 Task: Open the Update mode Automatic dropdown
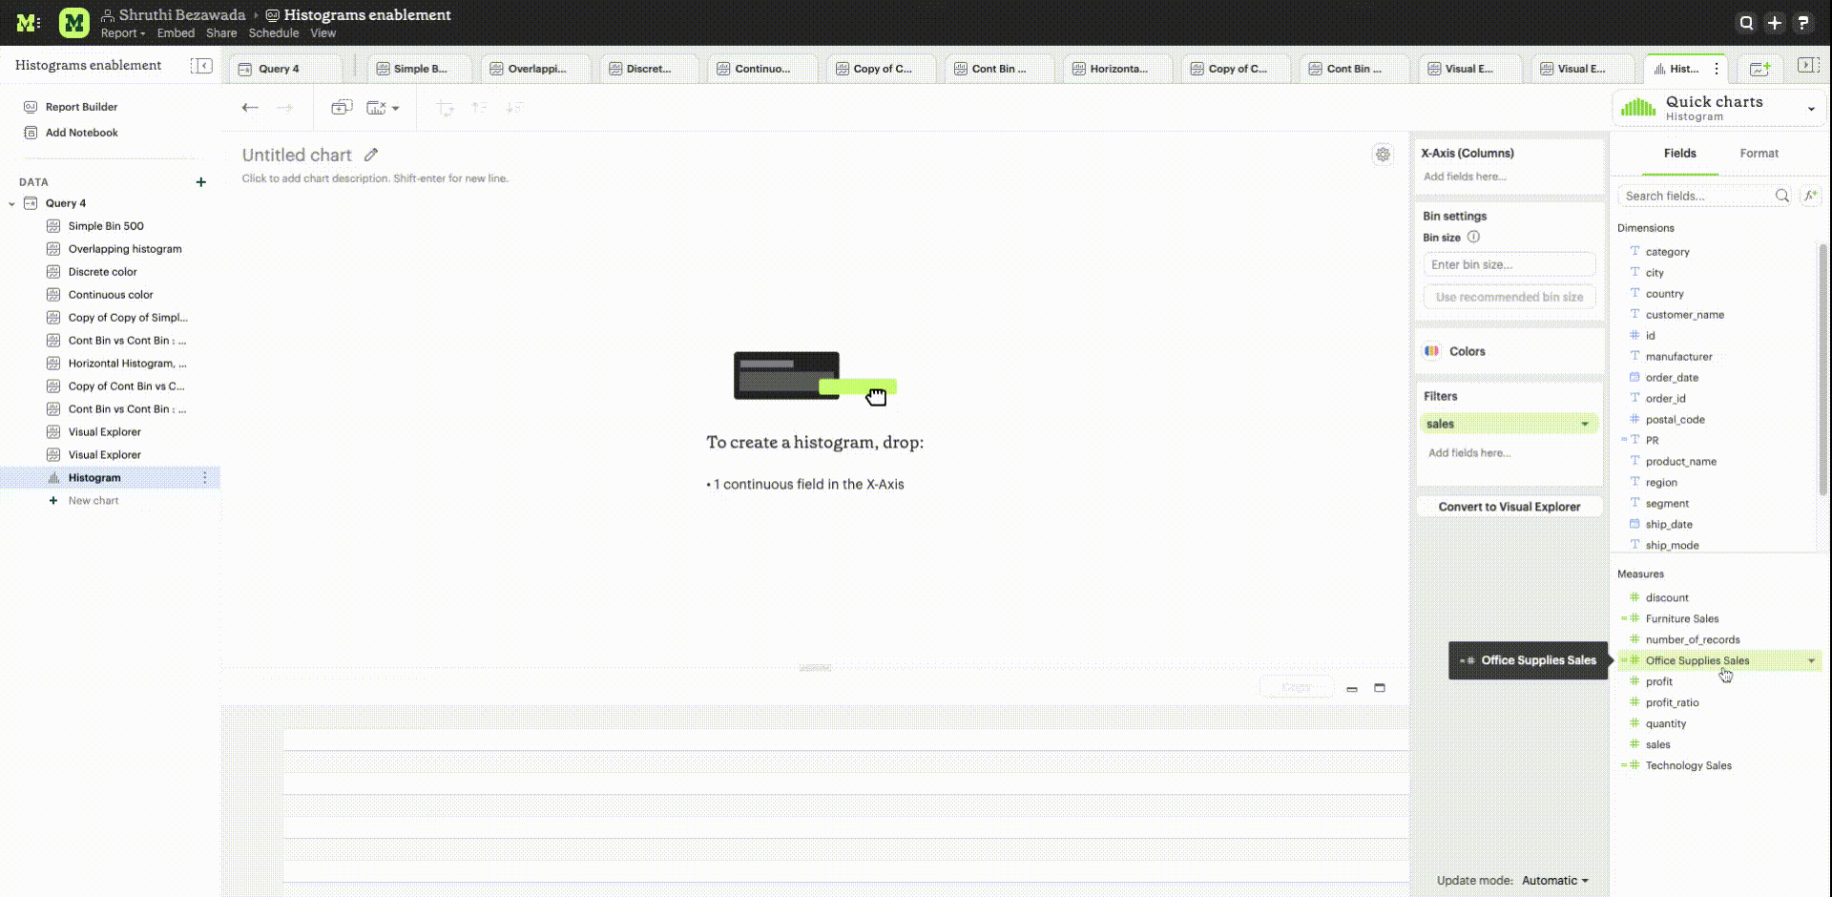pos(1555,881)
